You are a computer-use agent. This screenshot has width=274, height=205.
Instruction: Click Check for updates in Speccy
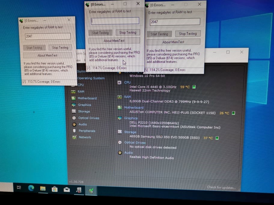[x=221, y=187]
